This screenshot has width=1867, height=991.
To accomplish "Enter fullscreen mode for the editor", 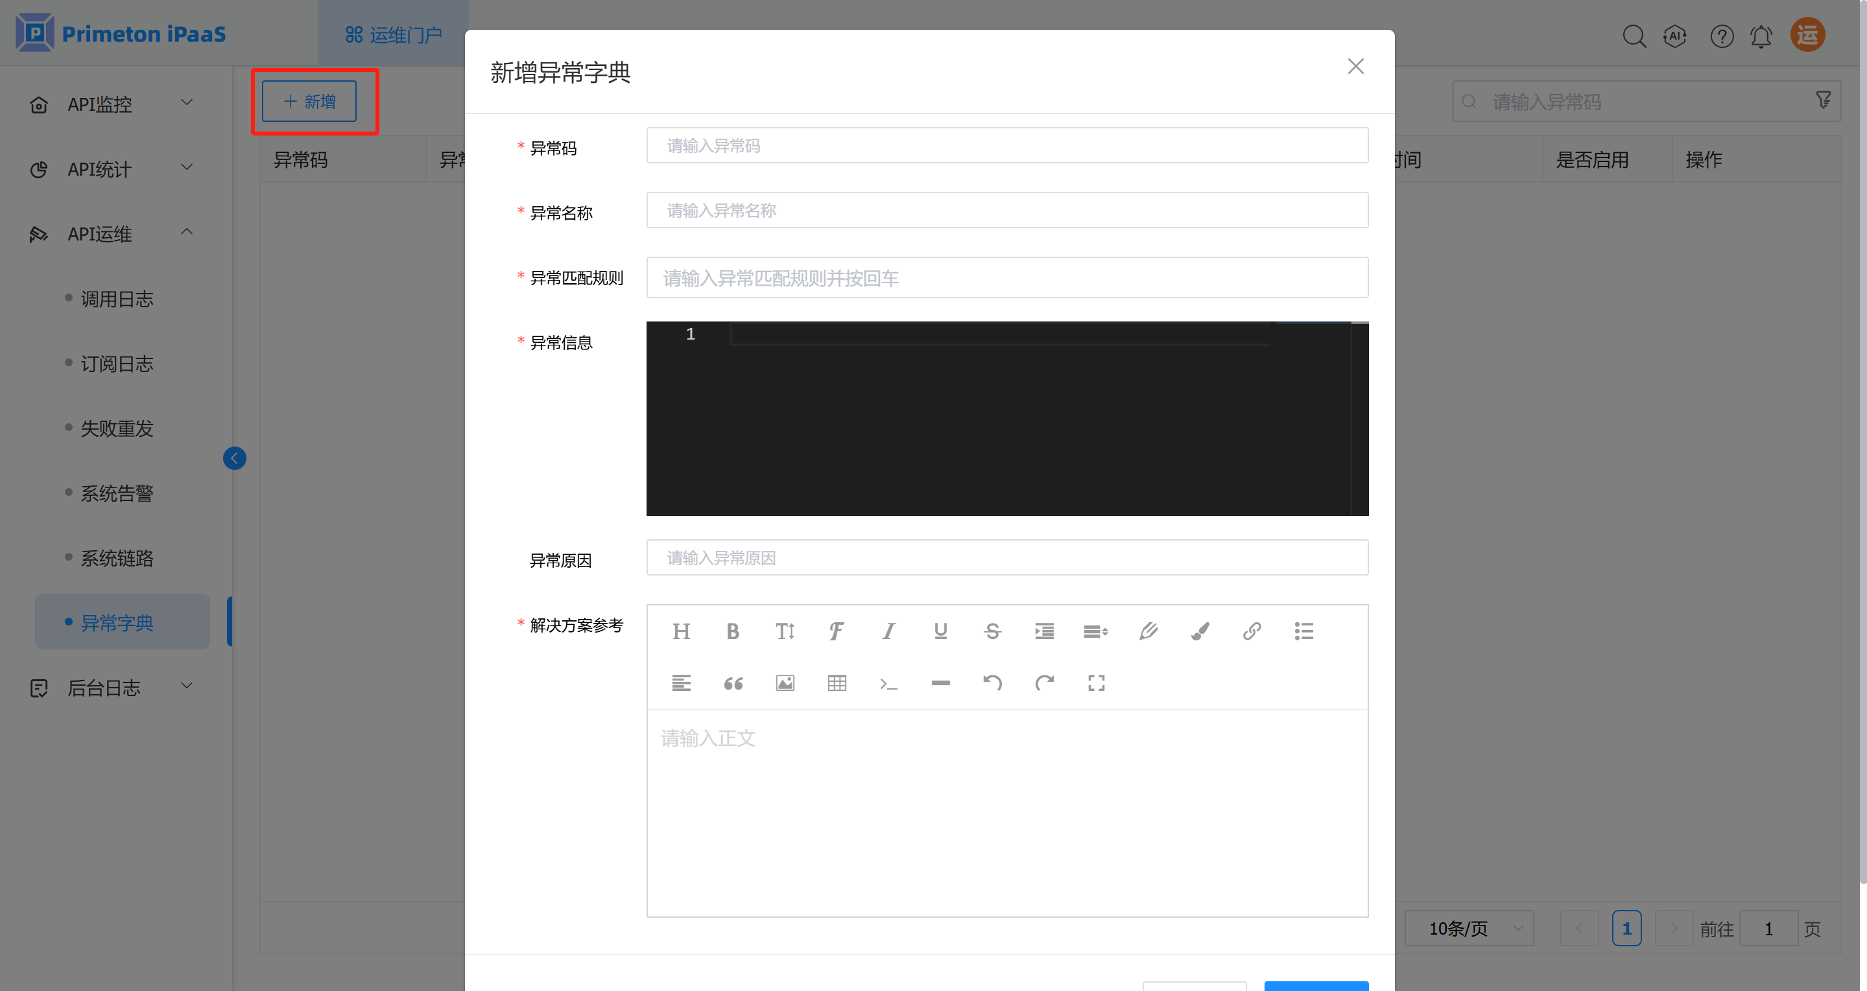I will pos(1096,683).
